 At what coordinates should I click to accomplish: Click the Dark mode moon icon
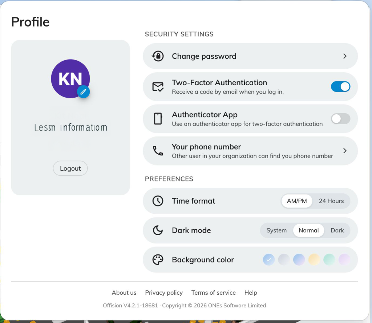coord(158,230)
